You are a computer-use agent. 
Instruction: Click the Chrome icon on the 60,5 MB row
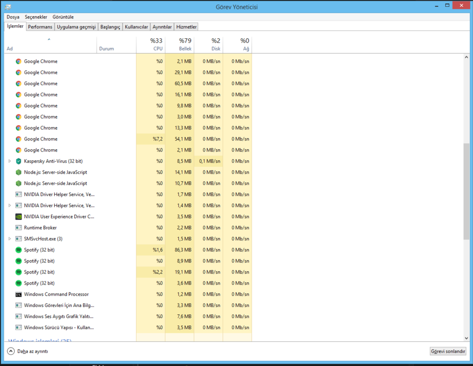(18, 84)
